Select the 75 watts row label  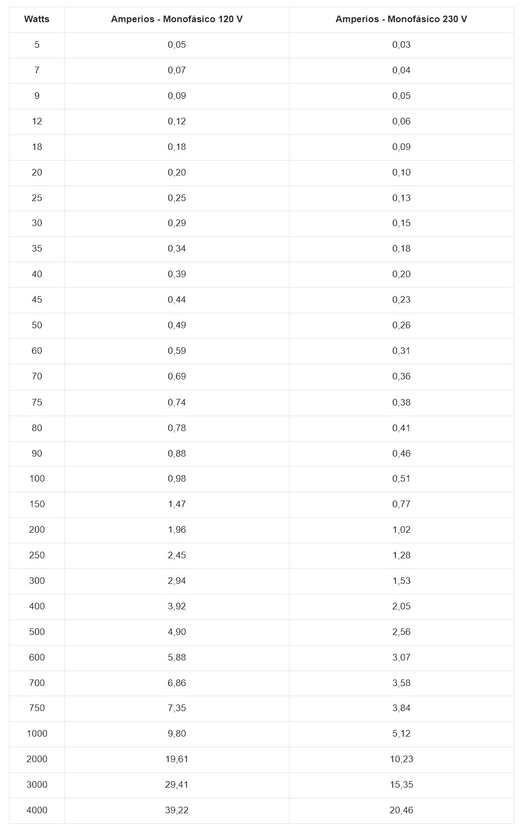pyautogui.click(x=37, y=403)
